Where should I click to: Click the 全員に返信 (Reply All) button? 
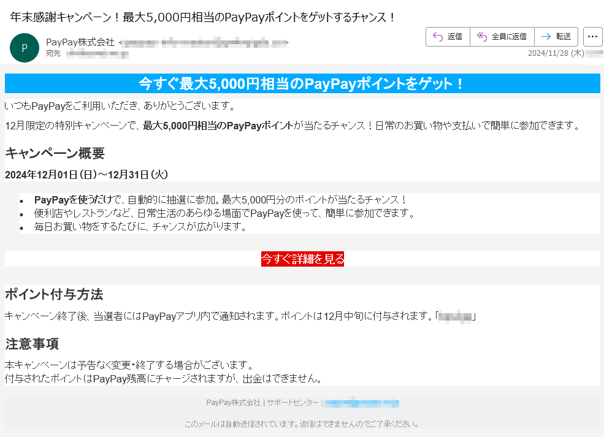502,37
